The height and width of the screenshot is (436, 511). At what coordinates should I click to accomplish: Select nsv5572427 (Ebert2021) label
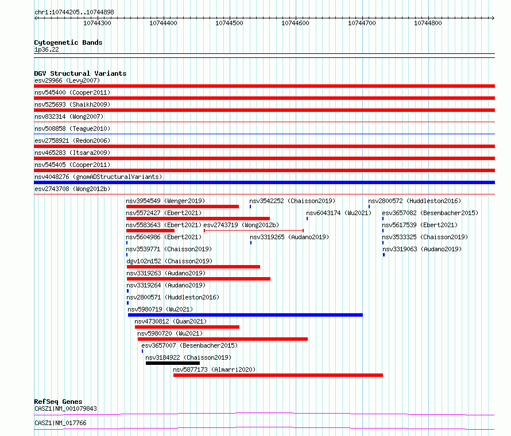tap(164, 213)
